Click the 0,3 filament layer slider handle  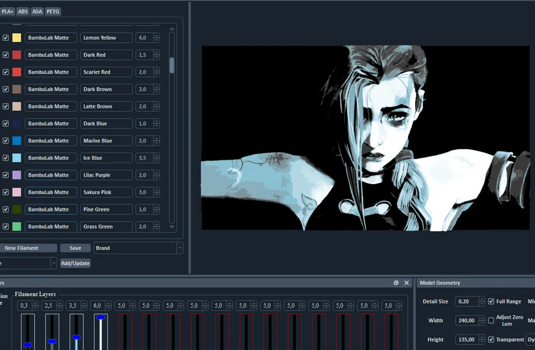click(x=28, y=345)
